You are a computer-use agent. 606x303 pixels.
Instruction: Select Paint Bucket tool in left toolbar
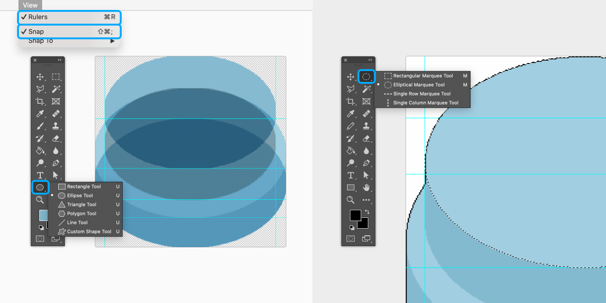(40, 151)
